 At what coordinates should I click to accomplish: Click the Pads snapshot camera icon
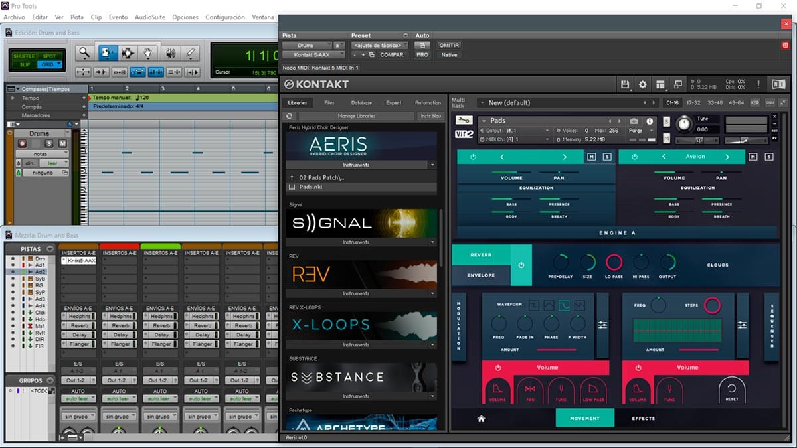(x=634, y=121)
